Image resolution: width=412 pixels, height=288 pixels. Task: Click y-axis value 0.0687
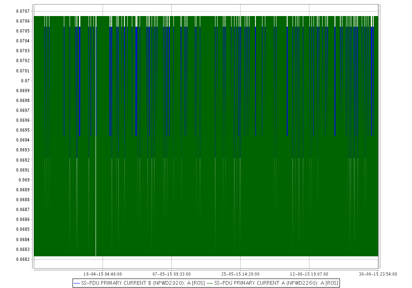(23, 209)
